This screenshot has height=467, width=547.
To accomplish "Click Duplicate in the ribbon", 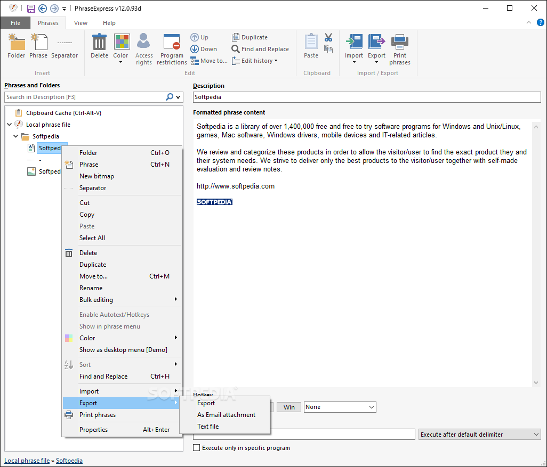I will point(250,37).
